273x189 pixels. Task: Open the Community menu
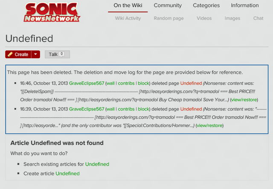(x=168, y=6)
